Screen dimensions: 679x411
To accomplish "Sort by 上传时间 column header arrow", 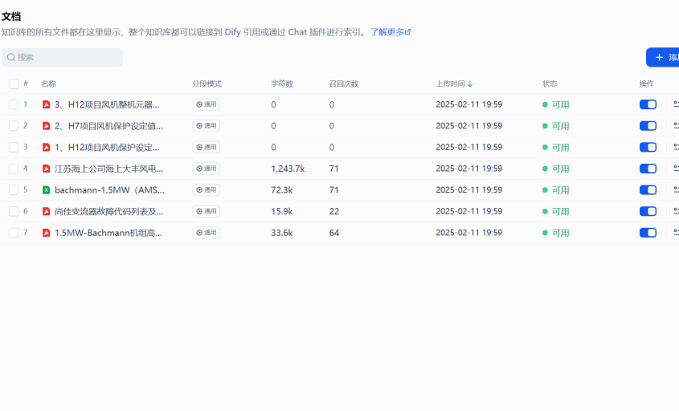I will click(470, 83).
